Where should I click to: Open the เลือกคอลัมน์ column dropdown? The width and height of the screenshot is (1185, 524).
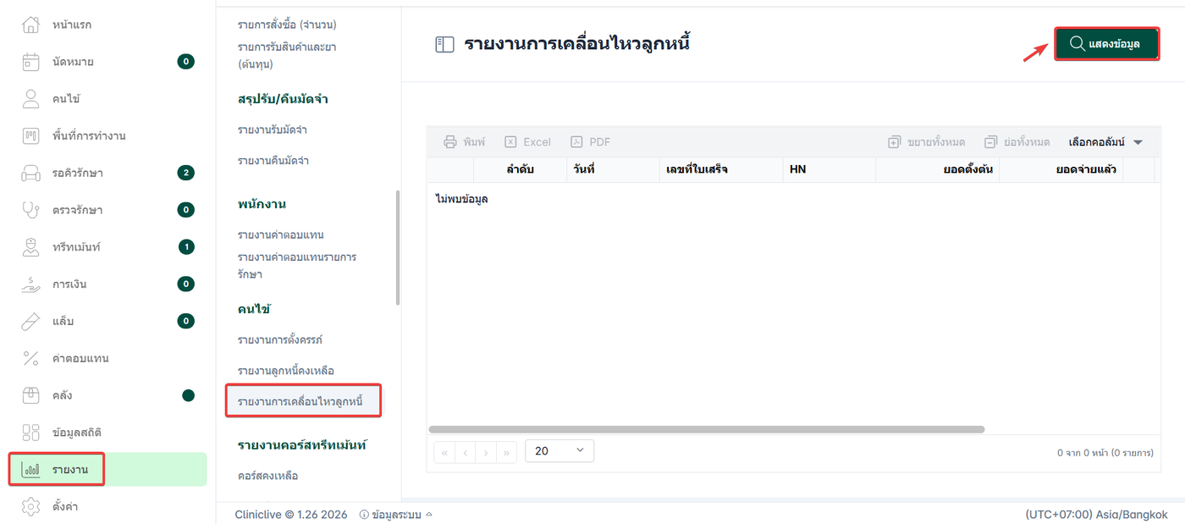[1105, 142]
